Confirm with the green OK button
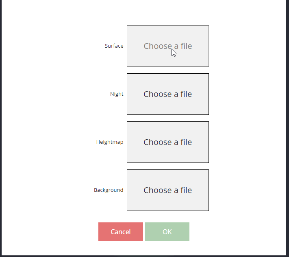Viewport: 289px width, 257px height. coord(167,231)
